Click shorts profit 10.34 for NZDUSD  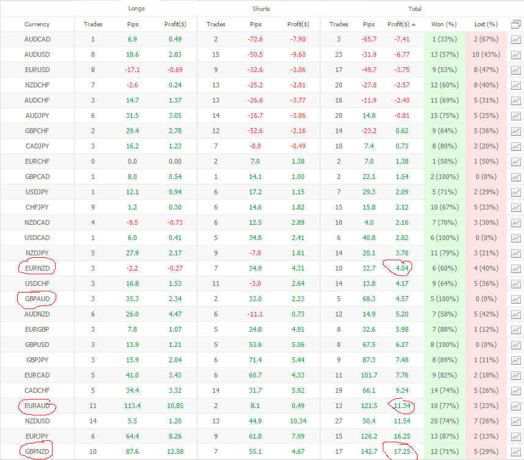(x=298, y=421)
